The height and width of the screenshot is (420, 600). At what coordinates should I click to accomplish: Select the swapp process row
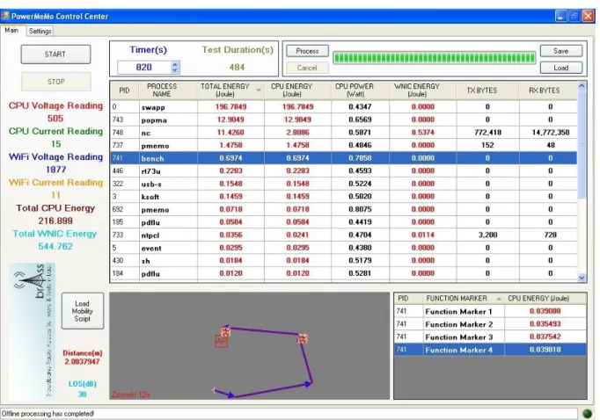(344, 107)
